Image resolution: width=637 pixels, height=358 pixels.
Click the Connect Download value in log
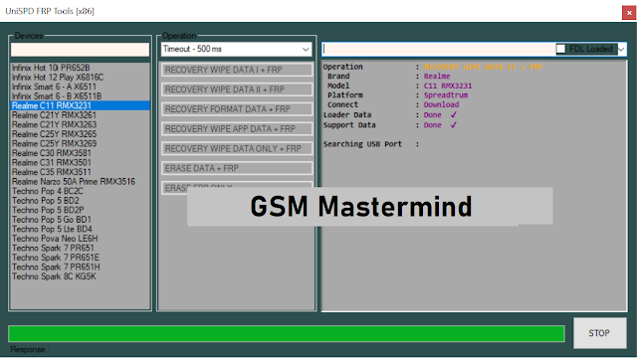coord(441,104)
